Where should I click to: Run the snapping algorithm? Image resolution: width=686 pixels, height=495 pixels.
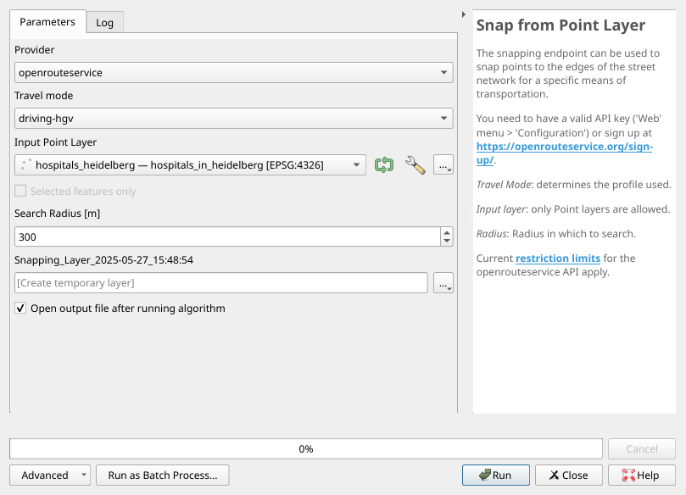[x=495, y=476]
